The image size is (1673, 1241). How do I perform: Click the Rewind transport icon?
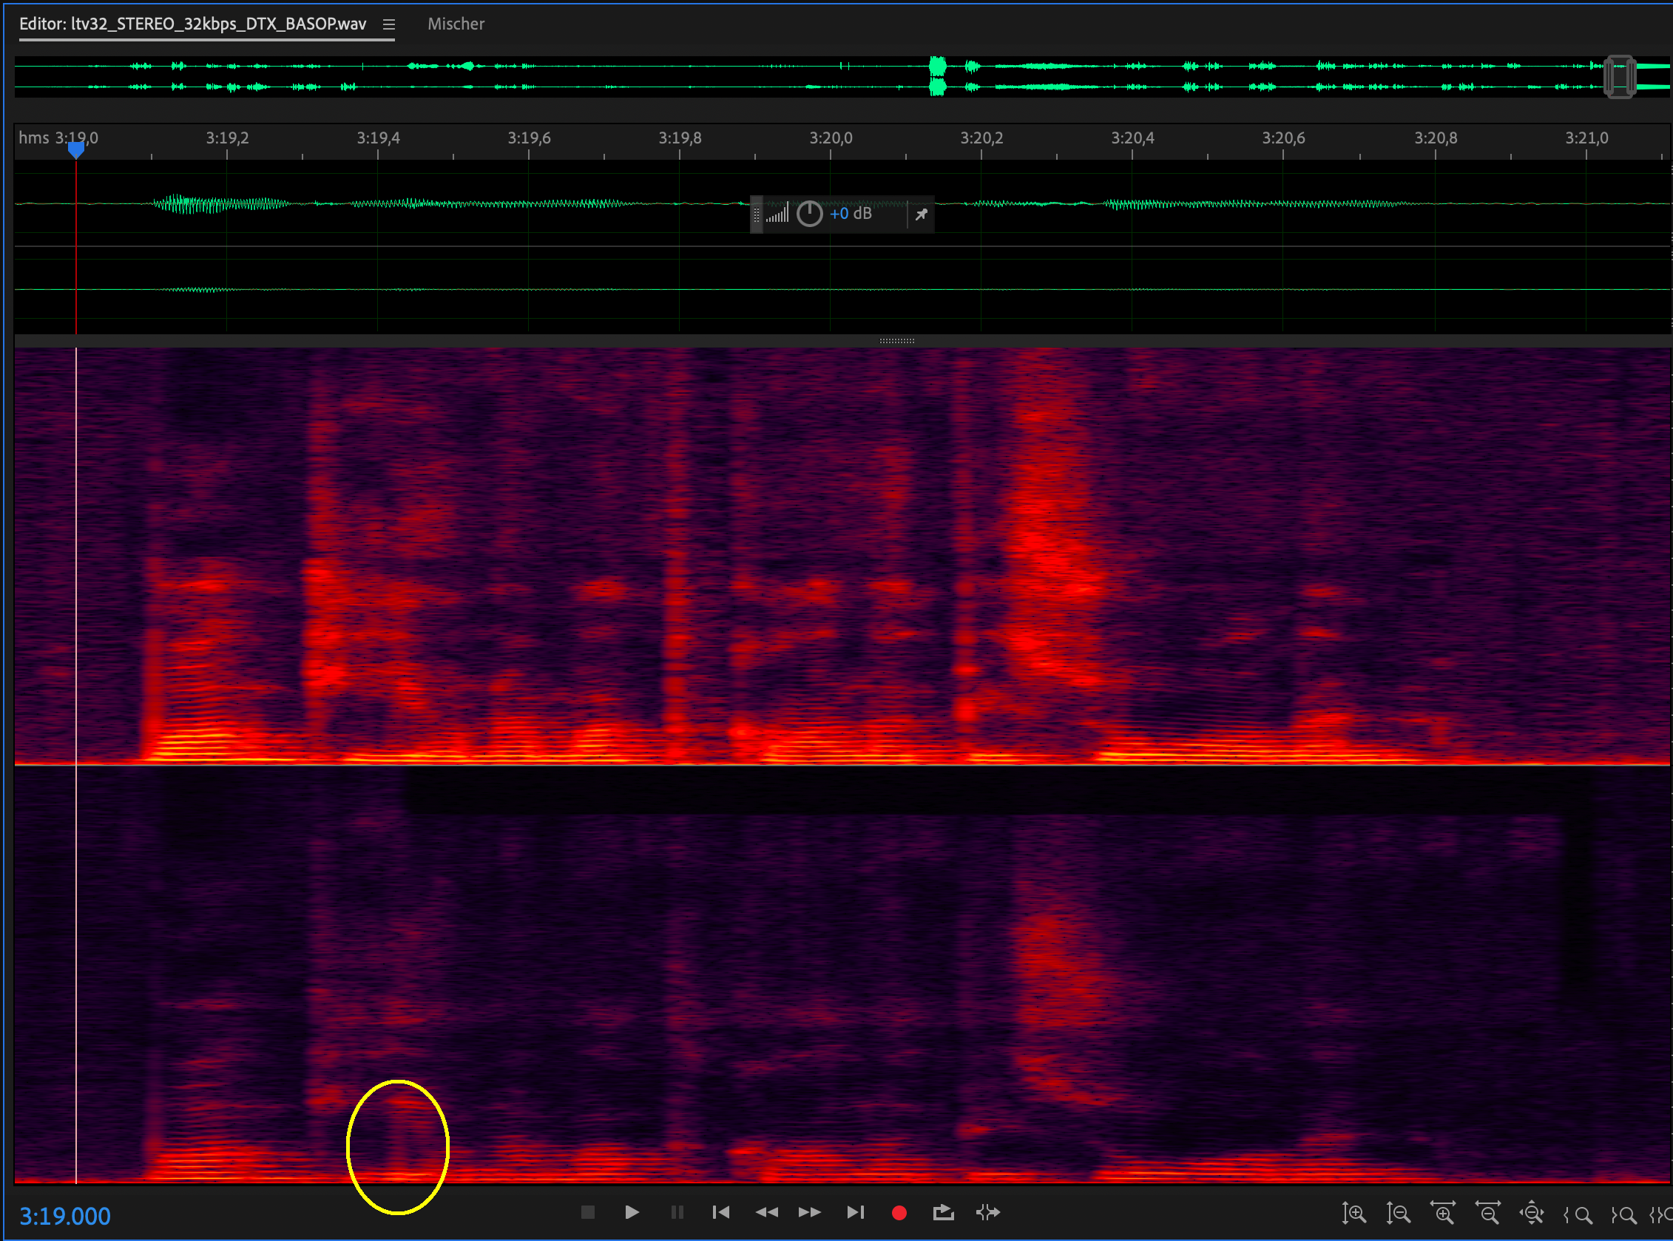pos(765,1211)
